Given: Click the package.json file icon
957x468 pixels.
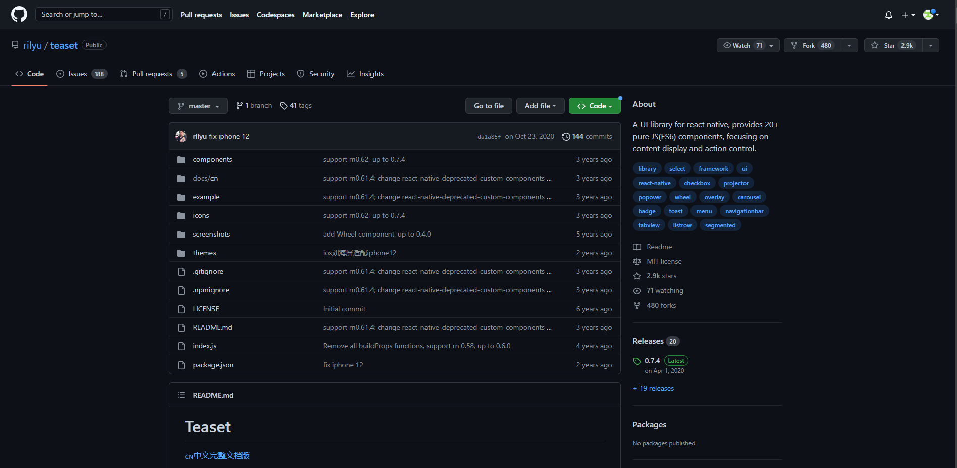Looking at the screenshot, I should pos(181,365).
